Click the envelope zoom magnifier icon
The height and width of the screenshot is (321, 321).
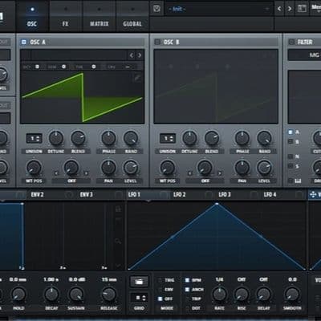click(118, 242)
